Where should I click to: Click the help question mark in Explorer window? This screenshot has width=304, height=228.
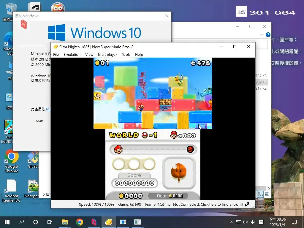pos(268,35)
